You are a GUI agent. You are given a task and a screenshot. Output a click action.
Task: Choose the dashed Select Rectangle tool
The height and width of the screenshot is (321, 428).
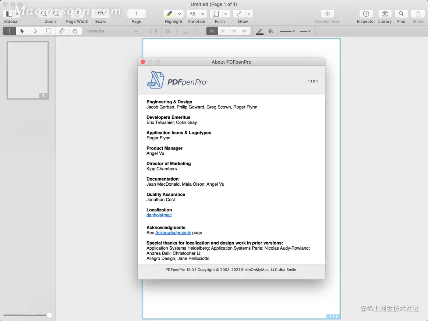49,31
